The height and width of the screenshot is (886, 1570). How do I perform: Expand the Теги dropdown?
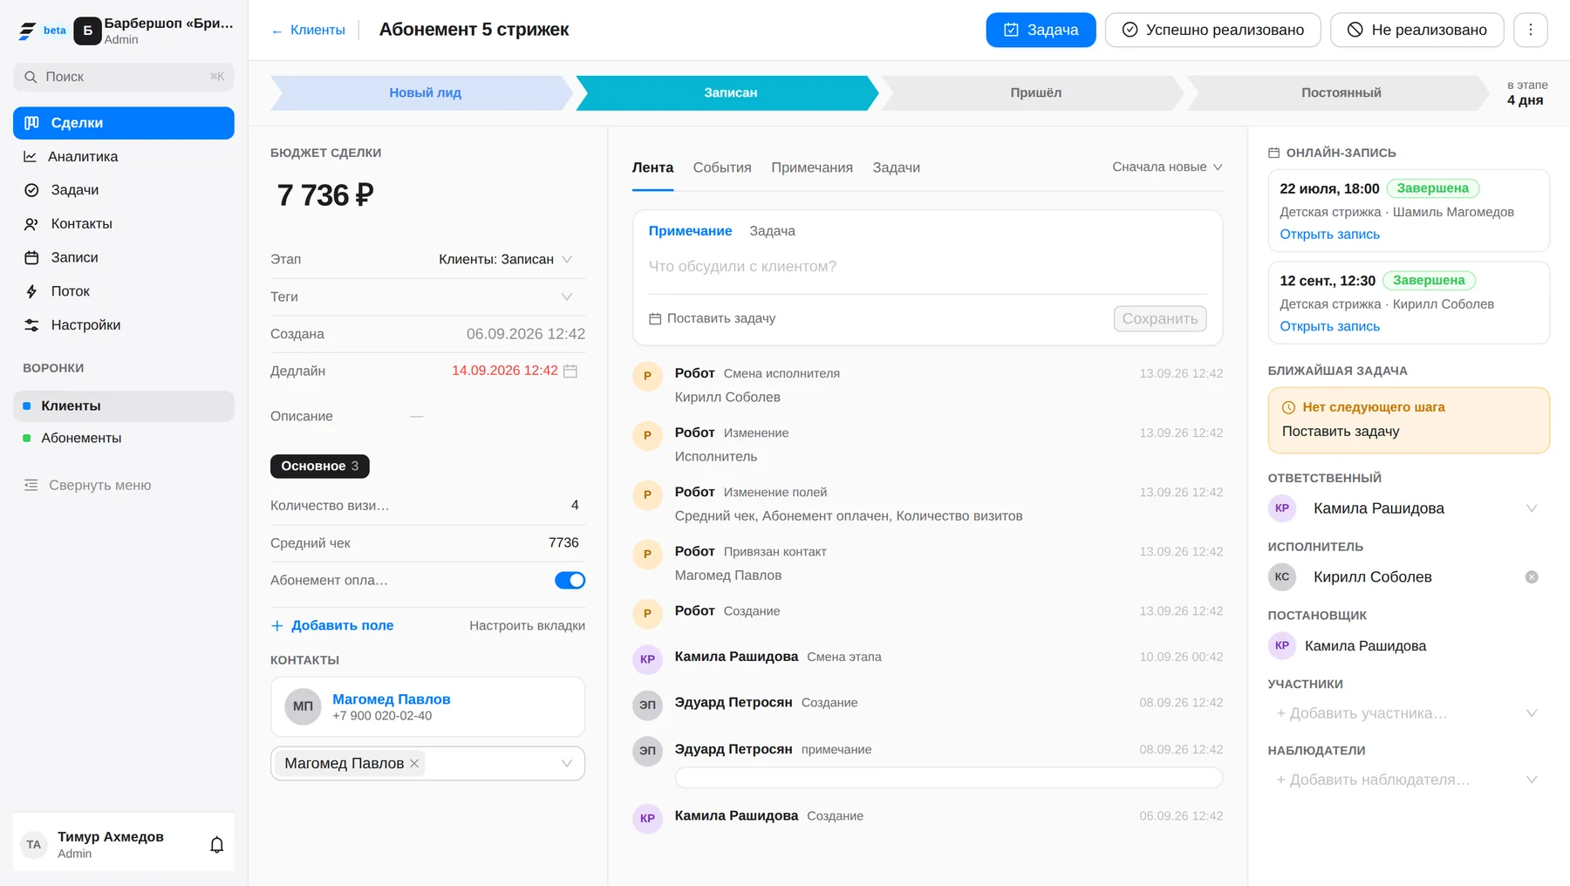567,296
